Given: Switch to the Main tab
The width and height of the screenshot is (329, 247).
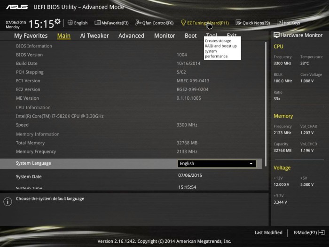Looking at the screenshot, I should pos(64,35).
